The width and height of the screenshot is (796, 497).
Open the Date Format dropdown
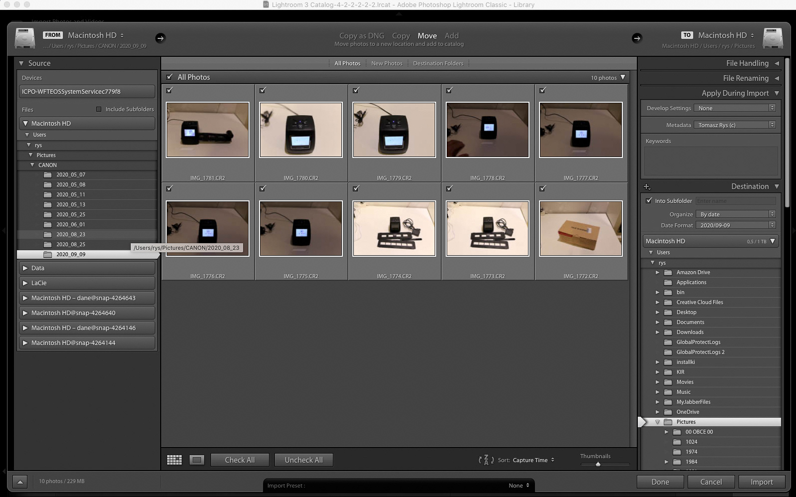736,225
